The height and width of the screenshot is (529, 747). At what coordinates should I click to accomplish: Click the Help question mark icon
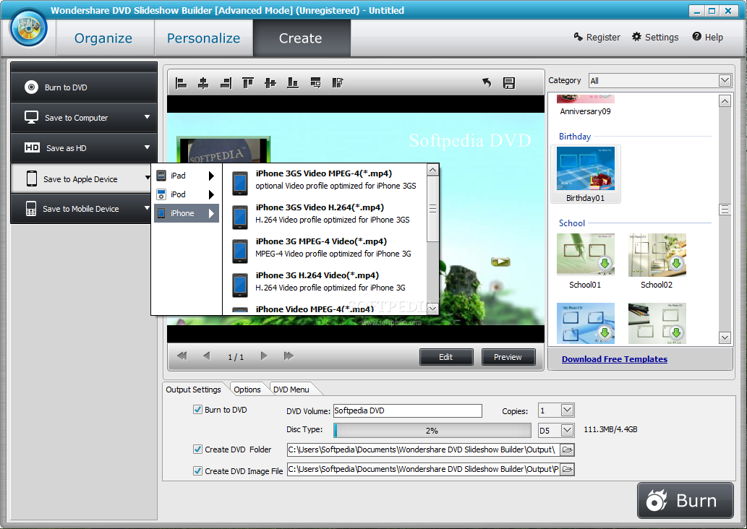click(696, 37)
